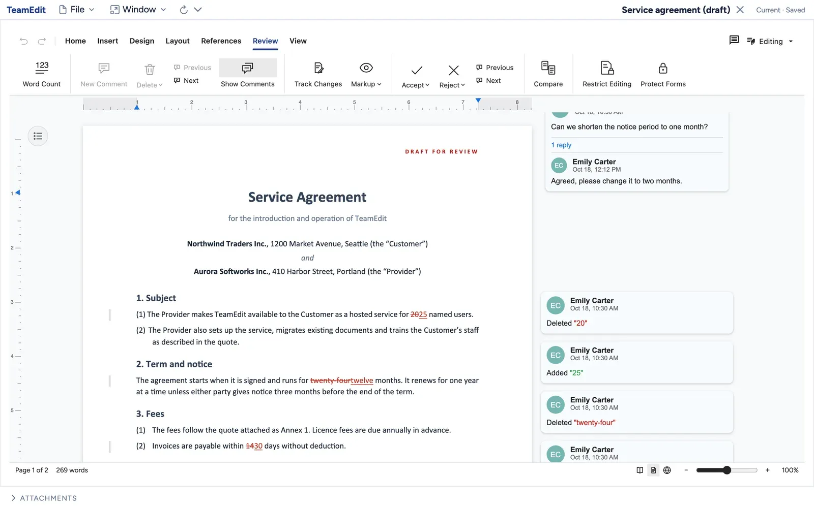This screenshot has height=508, width=814.
Task: Expand the 1 reply thread link
Action: [561, 145]
